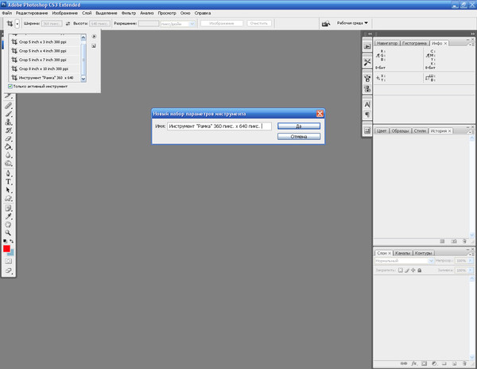The width and height of the screenshot is (477, 369).
Task: Create new snapshot camera icon in History panel
Action: pos(454,241)
